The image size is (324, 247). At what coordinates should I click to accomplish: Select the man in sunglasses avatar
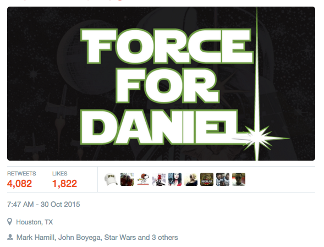tap(239, 179)
